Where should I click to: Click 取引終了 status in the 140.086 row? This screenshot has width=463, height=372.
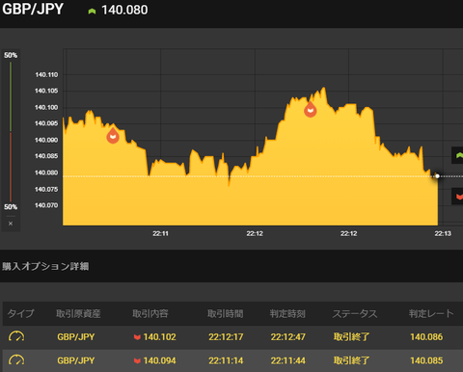[351, 337]
